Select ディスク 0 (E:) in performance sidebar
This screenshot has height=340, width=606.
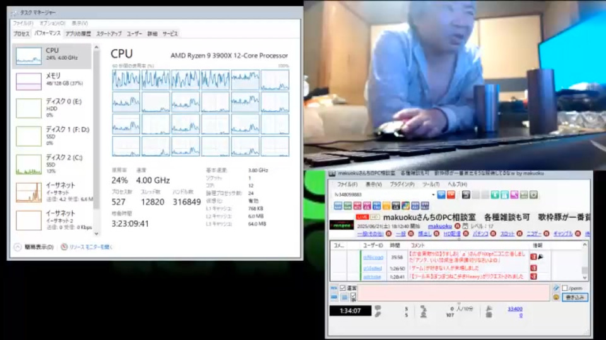[52, 108]
